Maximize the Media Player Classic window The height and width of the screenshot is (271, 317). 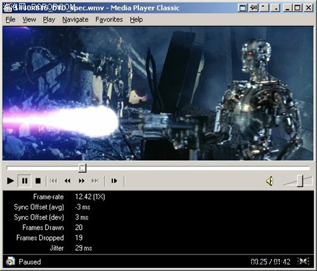click(x=297, y=8)
